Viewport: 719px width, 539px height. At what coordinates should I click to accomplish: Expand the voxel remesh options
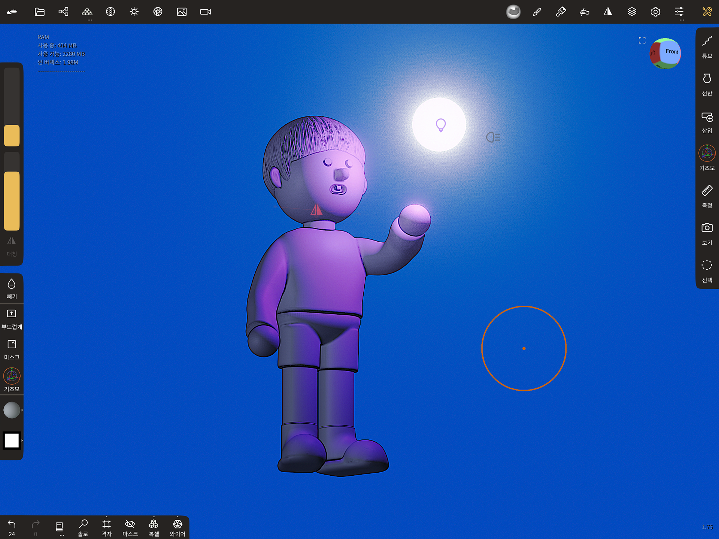[x=154, y=517]
